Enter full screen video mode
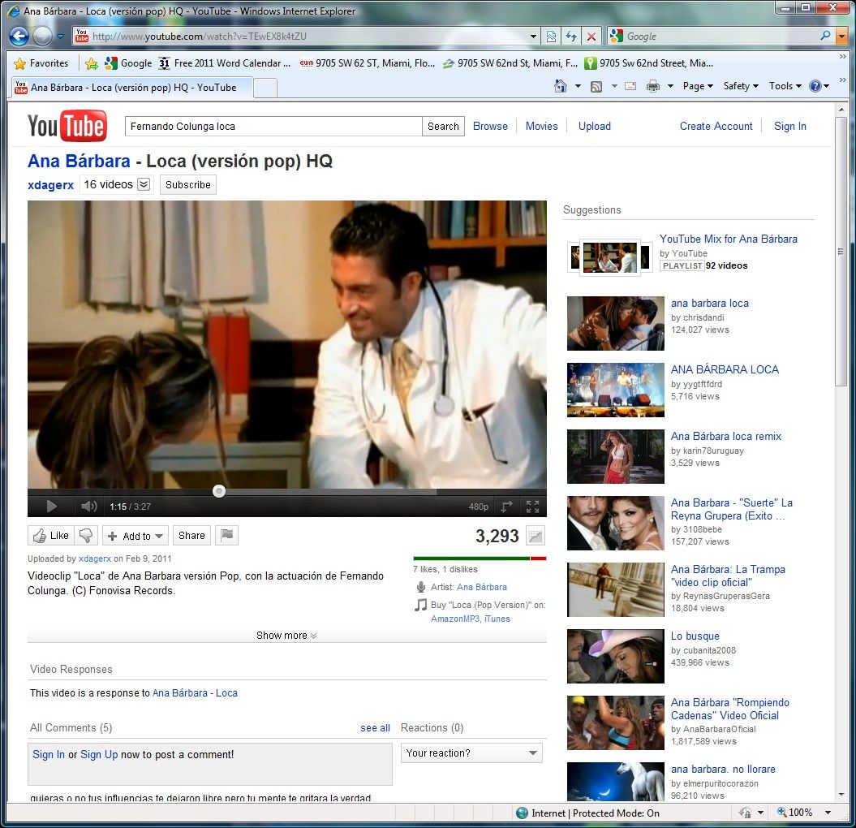 [532, 507]
